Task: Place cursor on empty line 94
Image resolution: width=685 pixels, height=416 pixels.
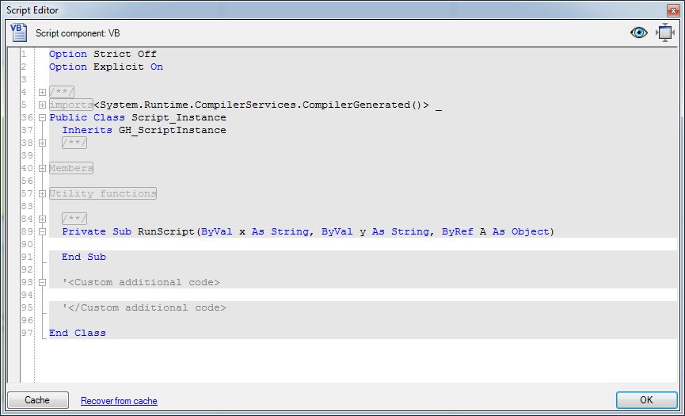Action: click(x=363, y=295)
